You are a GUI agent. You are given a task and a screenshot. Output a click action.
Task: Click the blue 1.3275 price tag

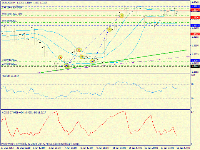click(x=195, y=25)
